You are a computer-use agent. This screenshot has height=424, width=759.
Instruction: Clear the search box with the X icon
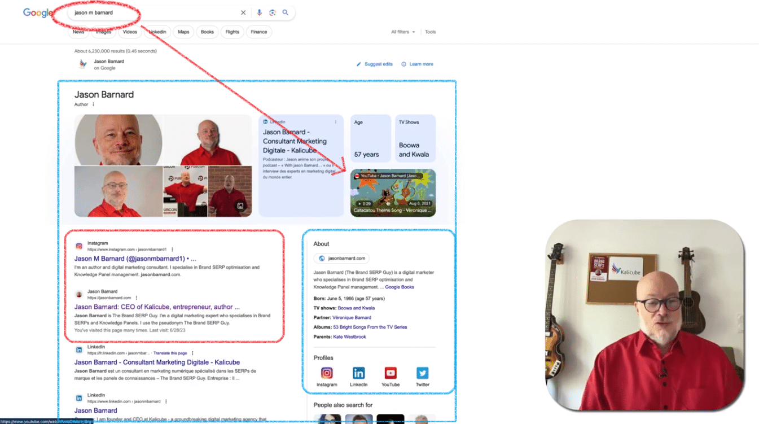click(x=243, y=12)
